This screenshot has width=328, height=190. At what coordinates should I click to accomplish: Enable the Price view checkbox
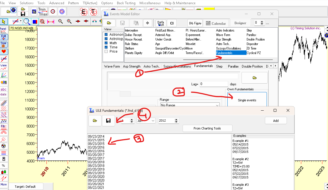click(x=106, y=52)
